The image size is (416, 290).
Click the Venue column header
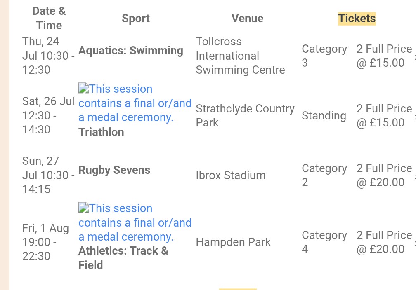coord(247,19)
